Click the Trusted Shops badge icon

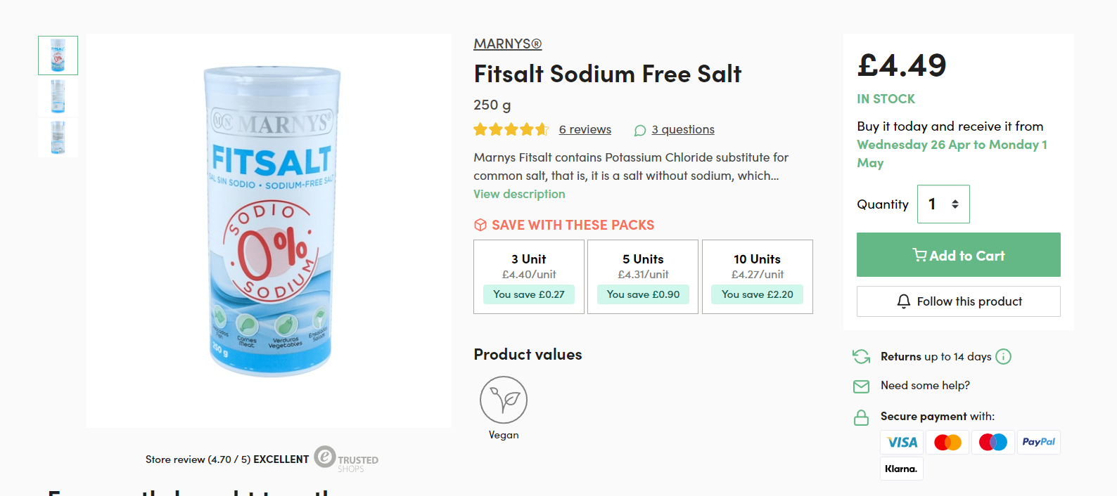(x=324, y=457)
